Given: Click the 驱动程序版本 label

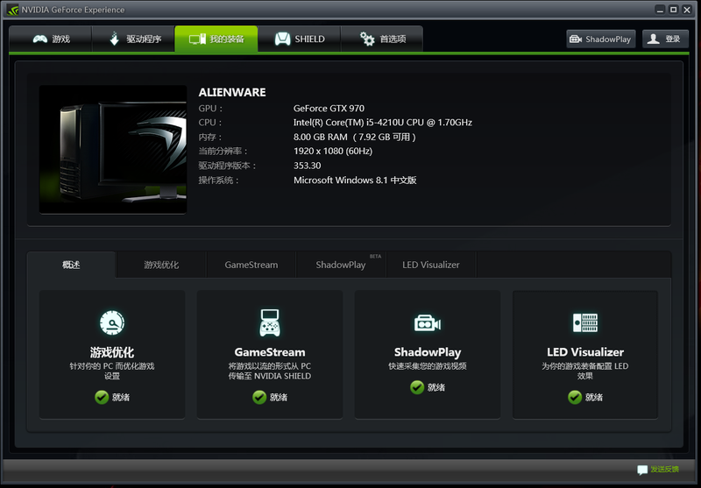Looking at the screenshot, I should click(228, 166).
